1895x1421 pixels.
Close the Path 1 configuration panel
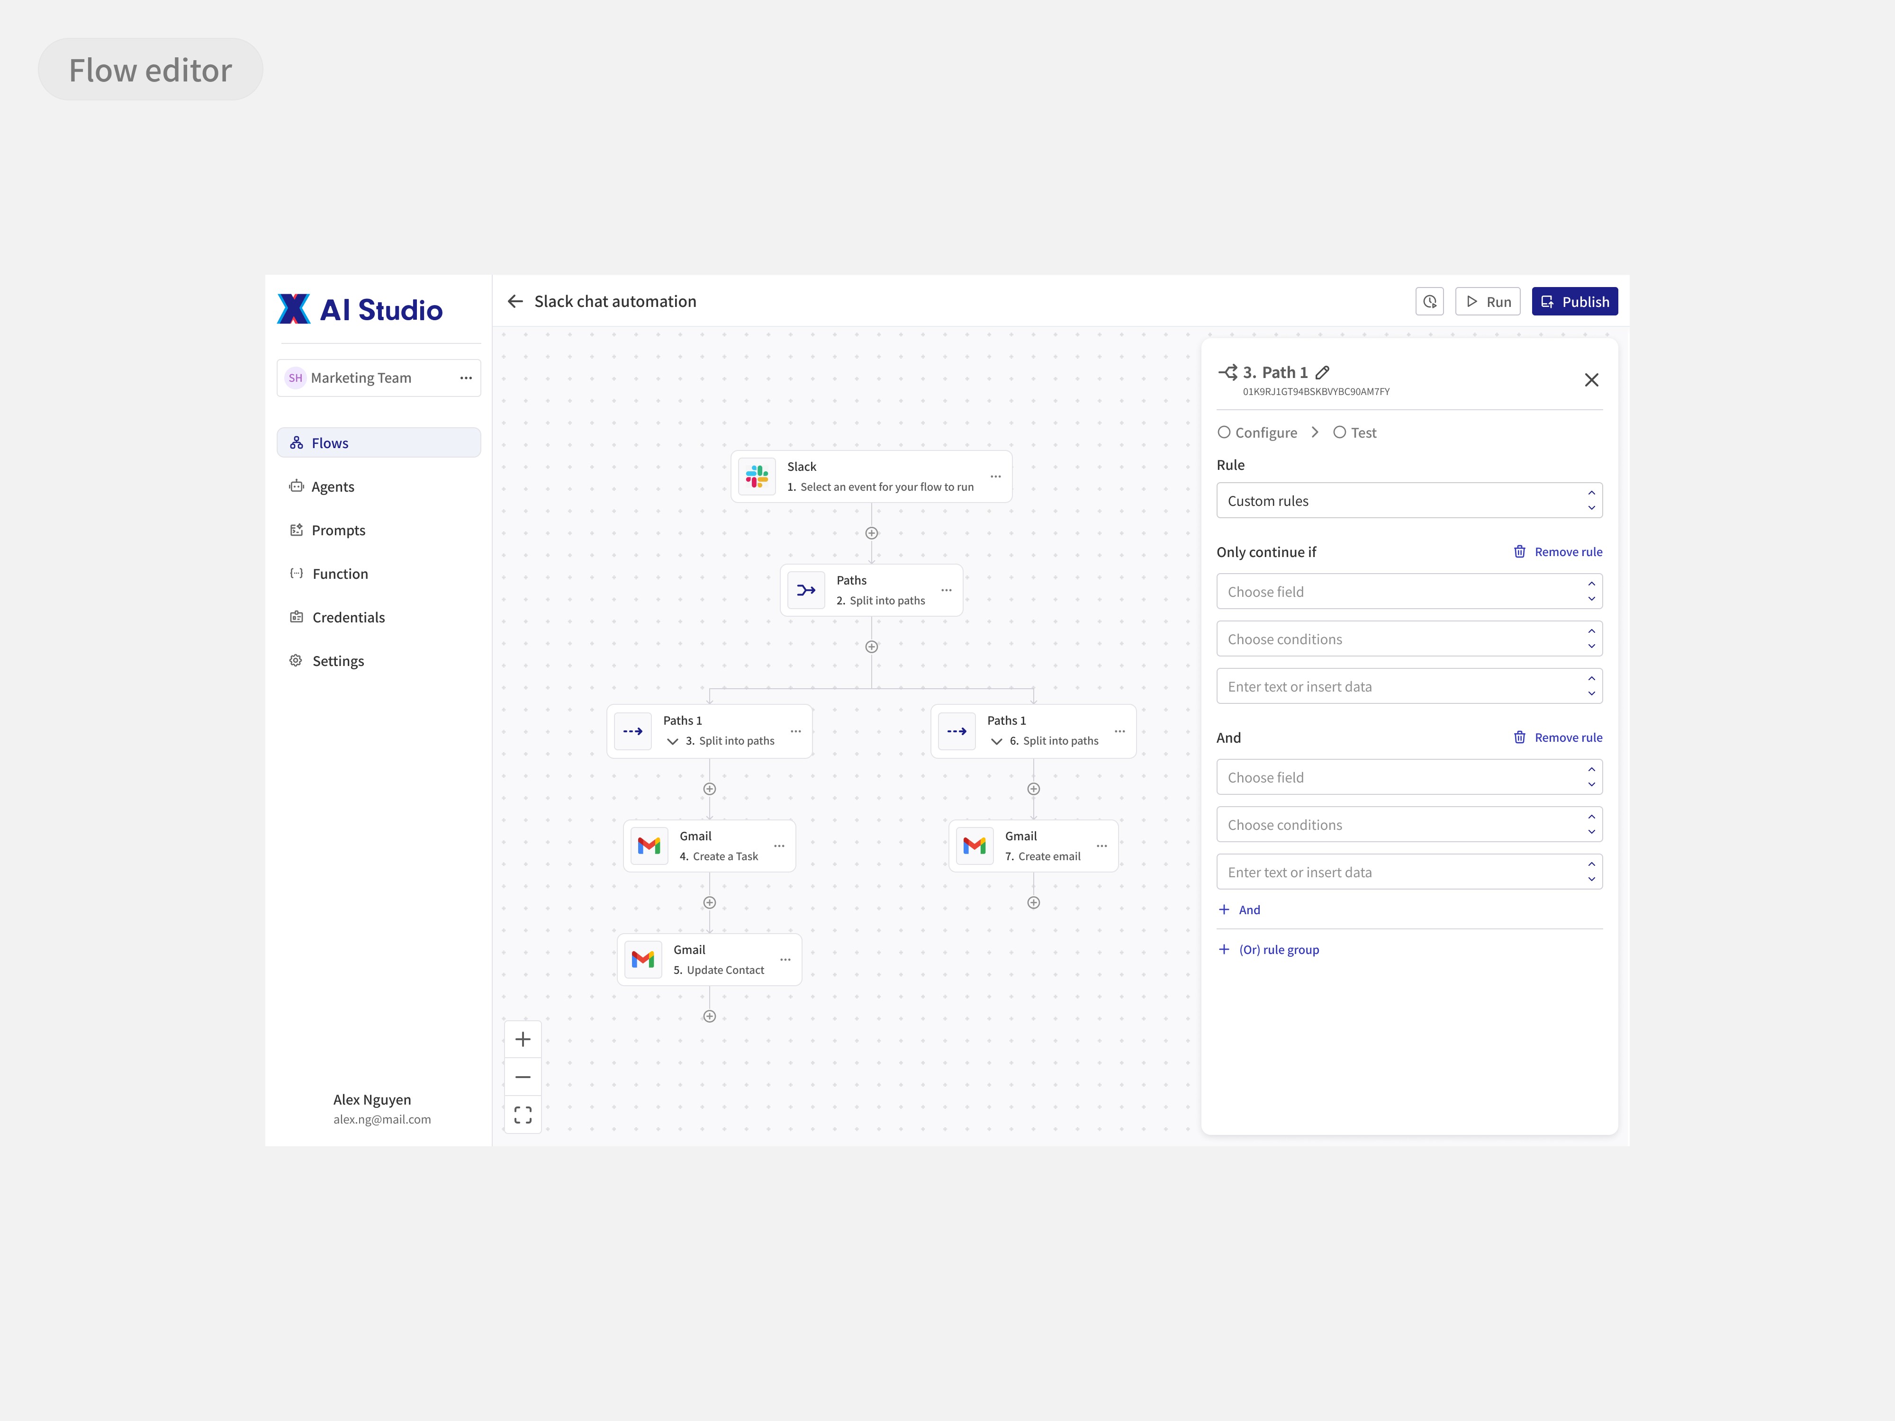[x=1592, y=380]
